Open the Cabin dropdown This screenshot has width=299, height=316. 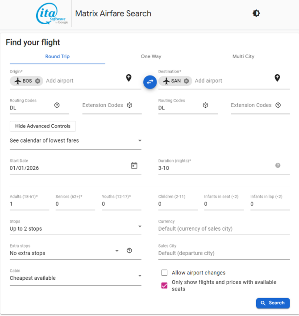[x=75, y=278]
